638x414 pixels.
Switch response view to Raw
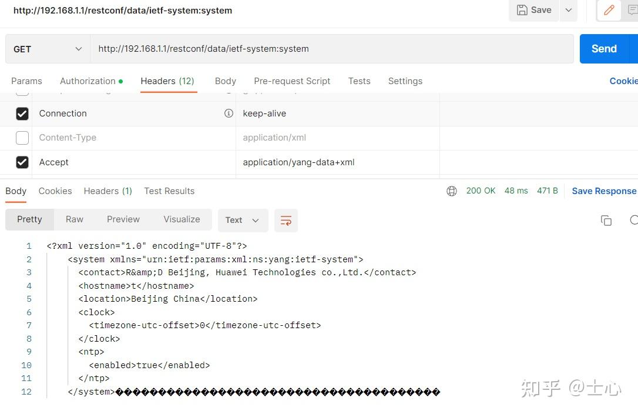[75, 219]
